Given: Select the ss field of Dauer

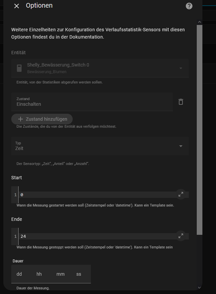Looking at the screenshot, I should (x=79, y=274).
